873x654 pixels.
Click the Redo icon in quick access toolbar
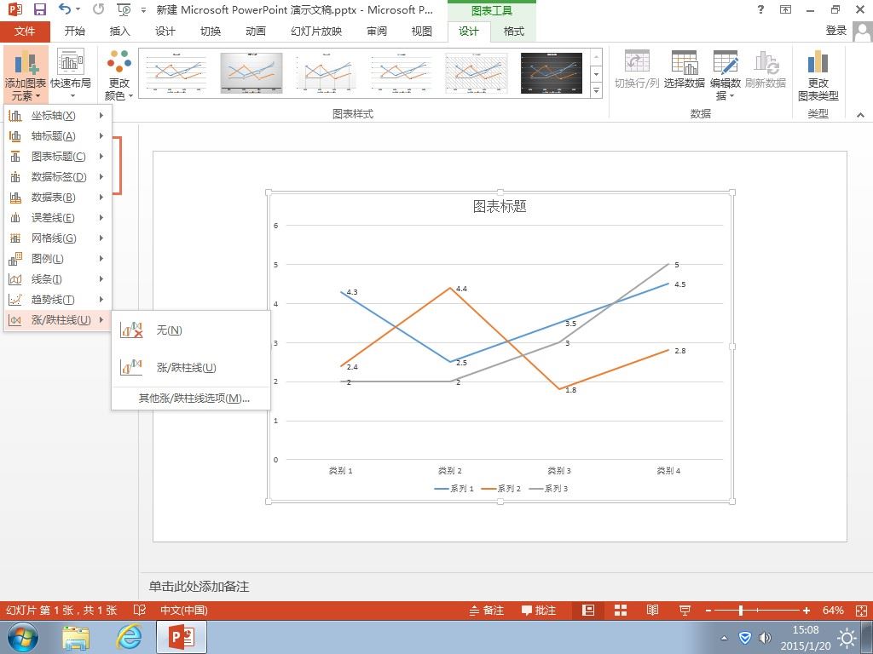[99, 9]
